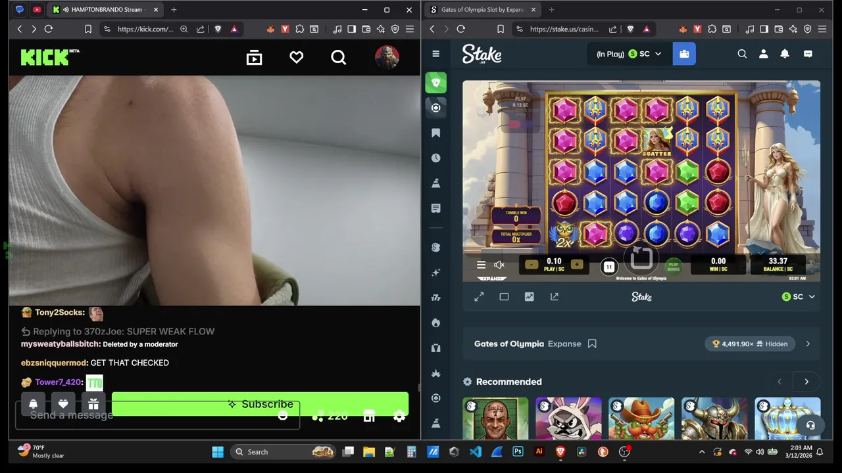This screenshot has height=473, width=842.
Task: Switch to Gates of Olympia Slot tab
Action: point(483,10)
